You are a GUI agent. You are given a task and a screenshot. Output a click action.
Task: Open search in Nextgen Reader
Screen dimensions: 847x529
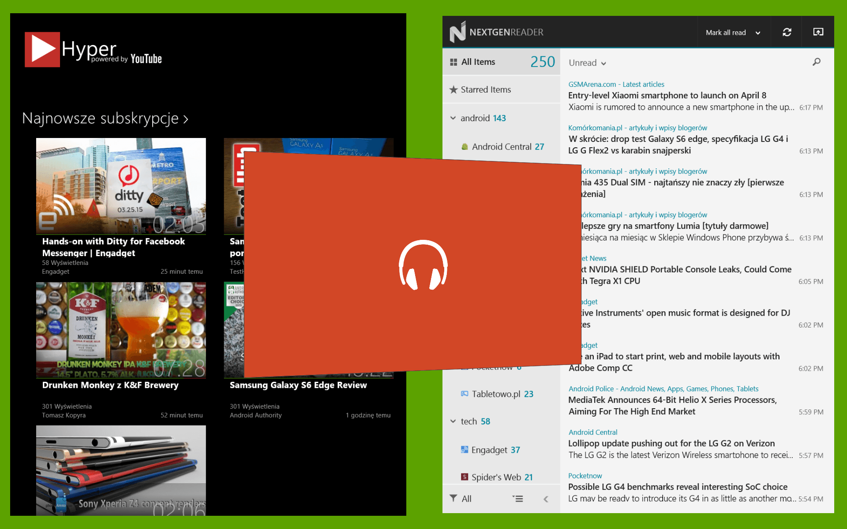[817, 62]
